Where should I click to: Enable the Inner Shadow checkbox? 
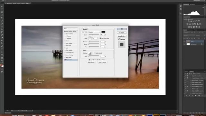[x=65, y=43]
